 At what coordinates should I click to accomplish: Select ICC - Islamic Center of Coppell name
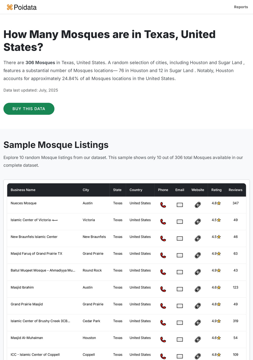point(35,355)
